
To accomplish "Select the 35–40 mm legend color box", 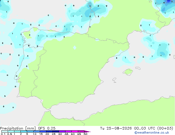I will [x=68, y=131].
